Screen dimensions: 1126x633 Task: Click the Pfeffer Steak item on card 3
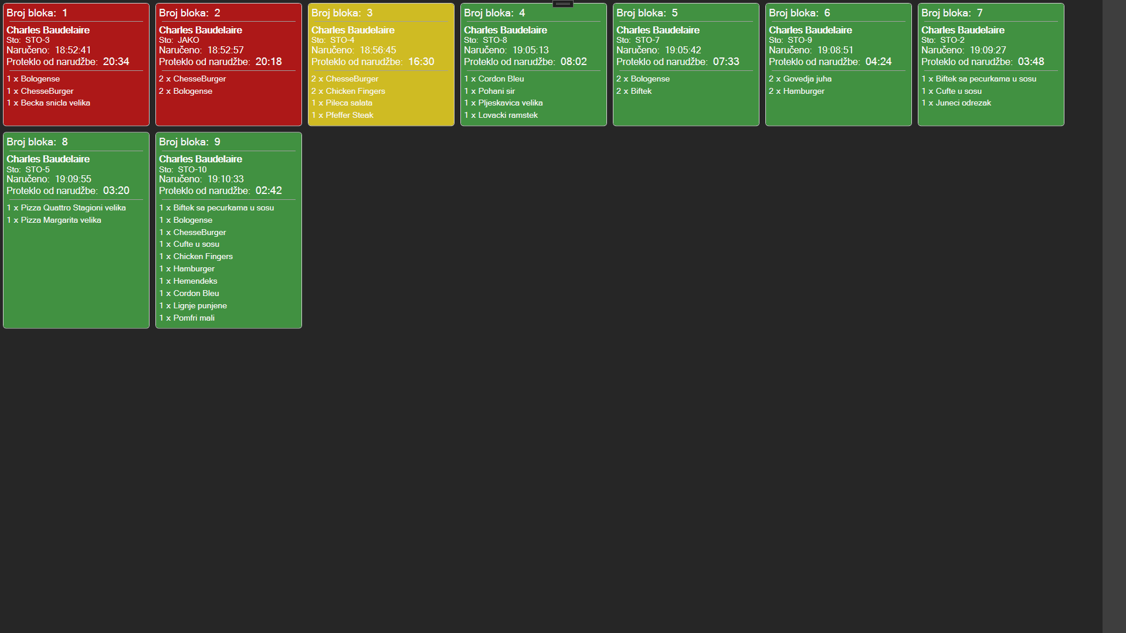tap(342, 115)
